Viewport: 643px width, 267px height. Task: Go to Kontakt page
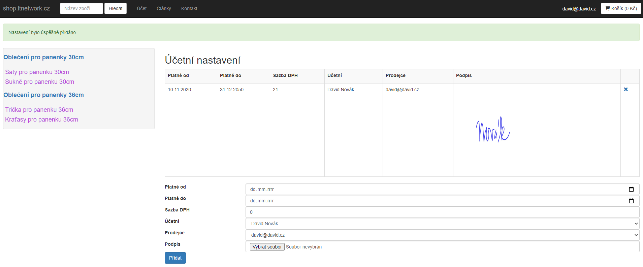[189, 8]
